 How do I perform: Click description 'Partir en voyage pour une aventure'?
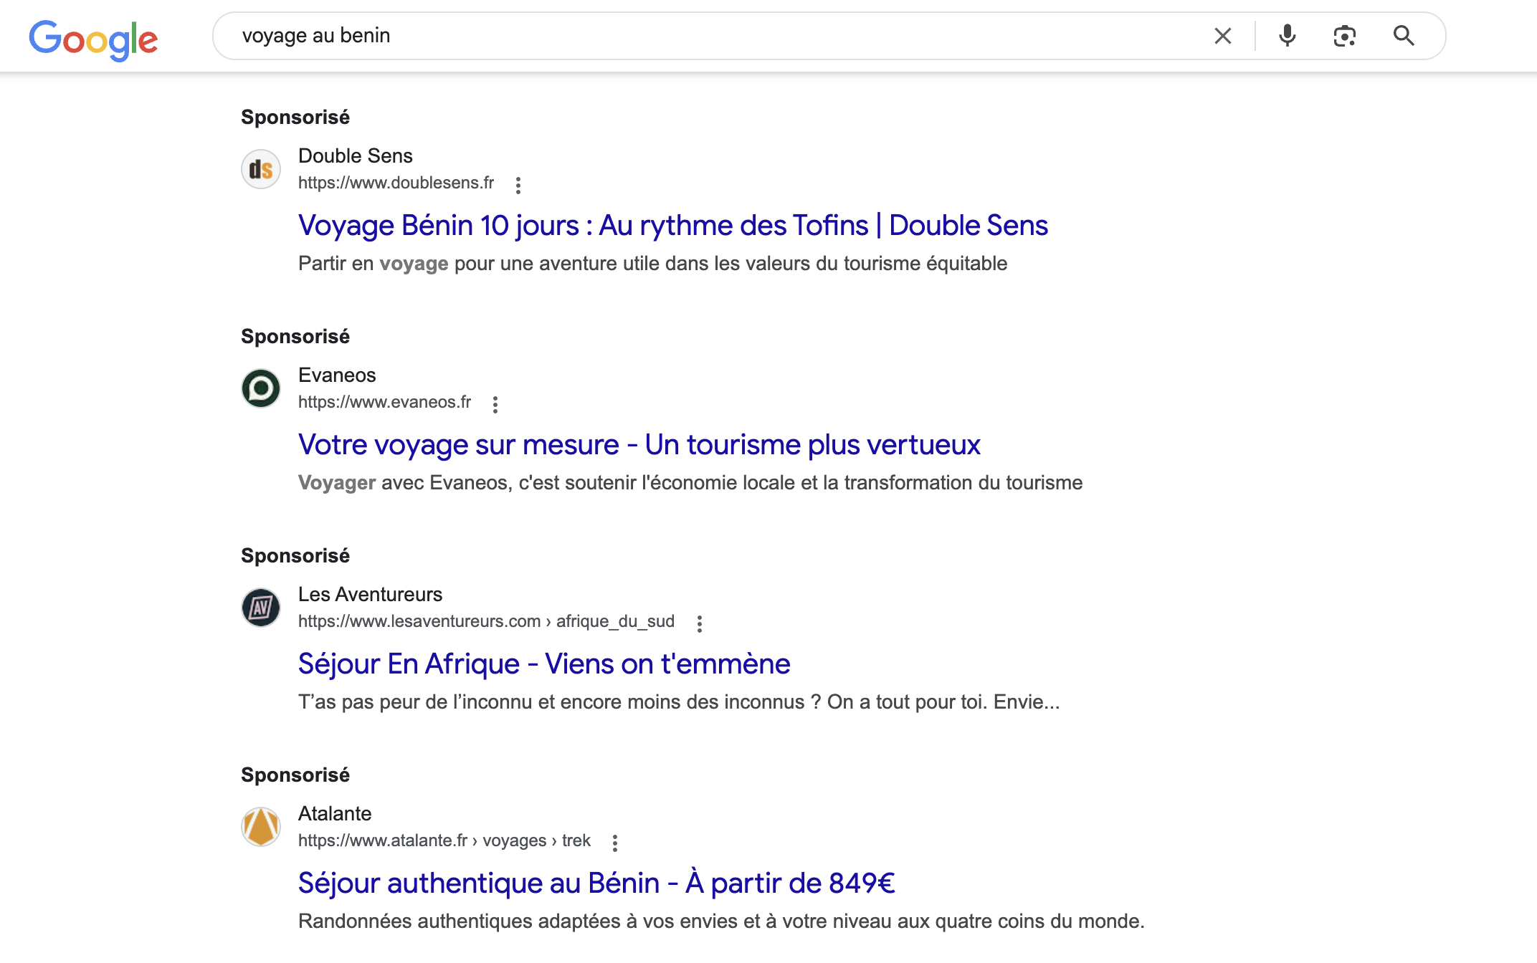click(x=653, y=264)
